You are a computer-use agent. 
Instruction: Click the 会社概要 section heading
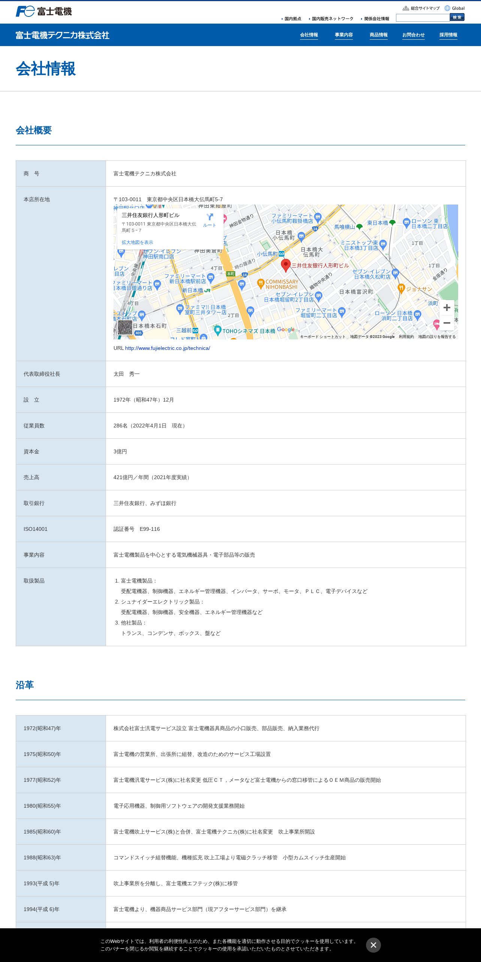click(x=34, y=130)
